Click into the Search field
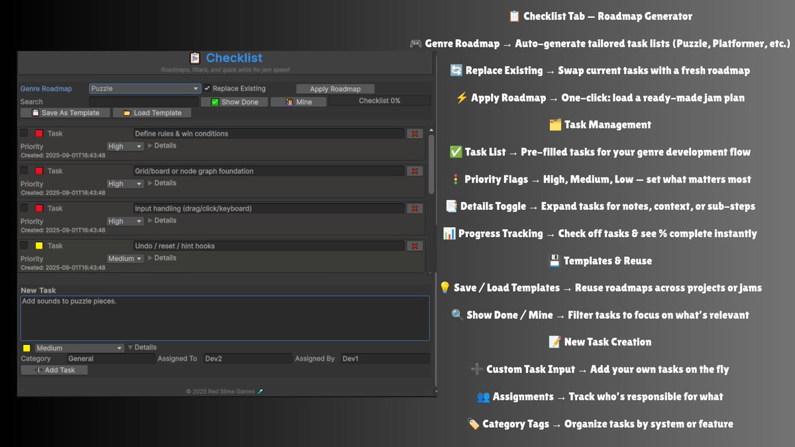 143,102
